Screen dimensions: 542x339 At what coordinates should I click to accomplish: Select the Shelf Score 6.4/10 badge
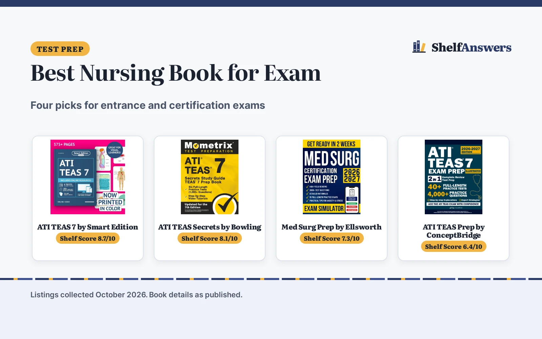(x=454, y=246)
